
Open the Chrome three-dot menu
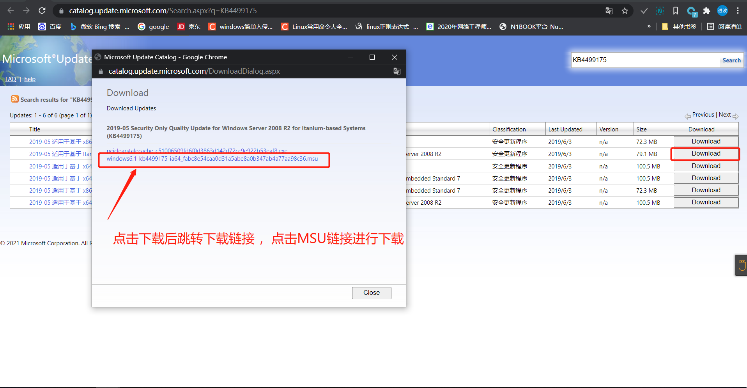tap(738, 11)
